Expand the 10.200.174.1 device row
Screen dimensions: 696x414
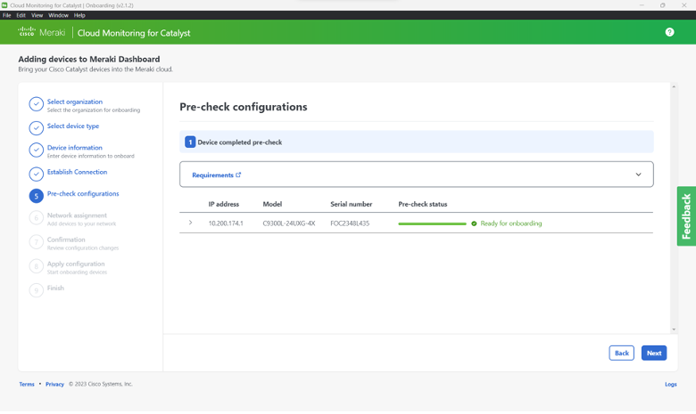[190, 223]
